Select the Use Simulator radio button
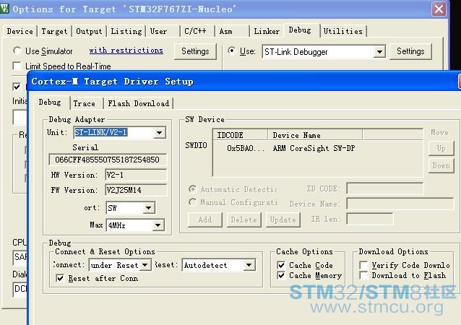The height and width of the screenshot is (325, 461). point(17,51)
